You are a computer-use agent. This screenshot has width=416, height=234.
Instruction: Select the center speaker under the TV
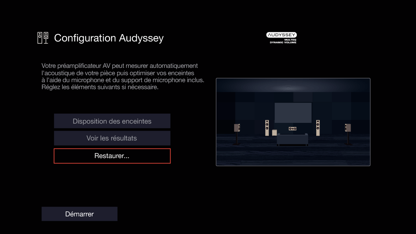(x=292, y=128)
